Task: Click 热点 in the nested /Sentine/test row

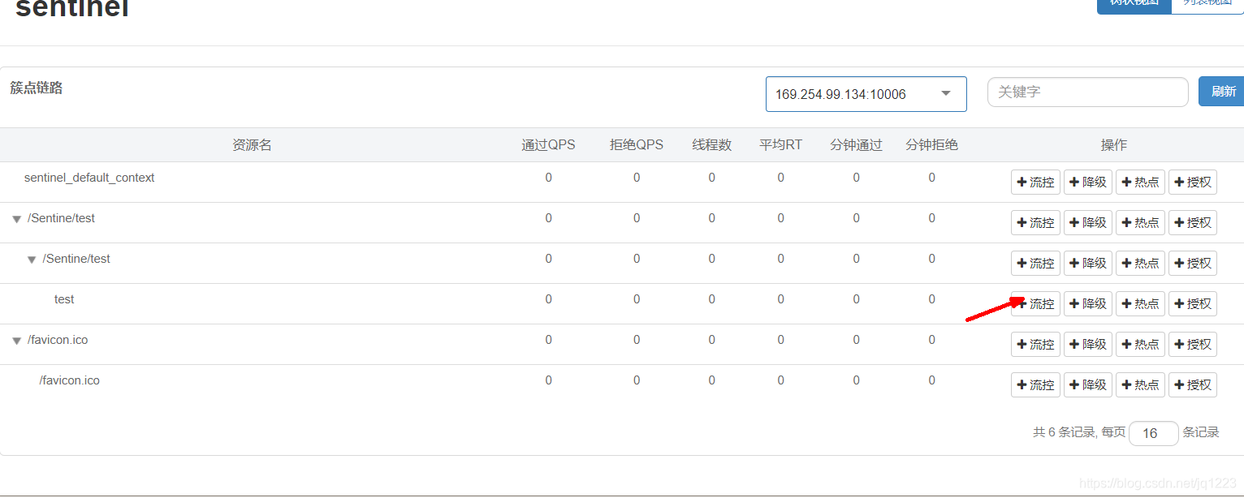Action: [1140, 264]
